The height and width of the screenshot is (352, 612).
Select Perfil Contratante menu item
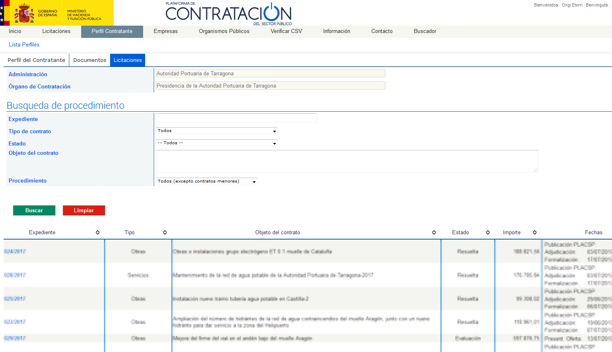pos(112,31)
